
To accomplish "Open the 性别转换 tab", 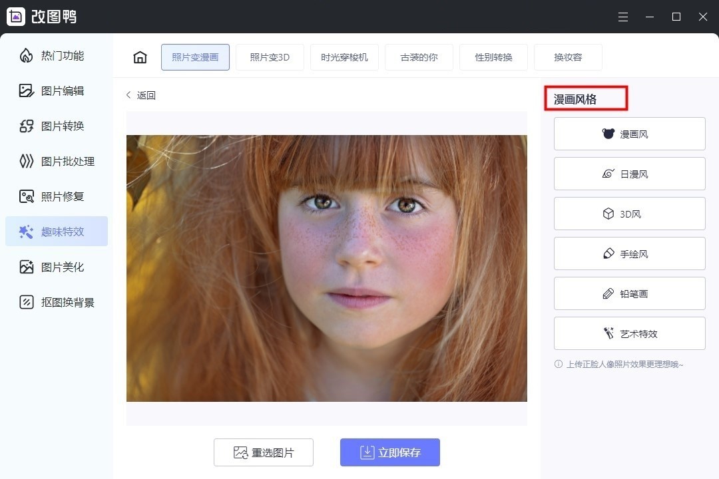I will point(493,57).
